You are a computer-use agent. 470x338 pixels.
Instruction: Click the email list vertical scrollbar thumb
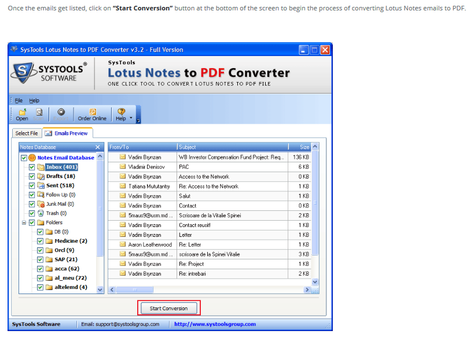315,202
